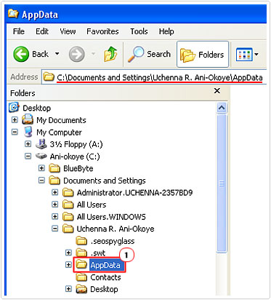The height and width of the screenshot is (300, 271).
Task: Go up one folder level icon
Action: point(110,54)
